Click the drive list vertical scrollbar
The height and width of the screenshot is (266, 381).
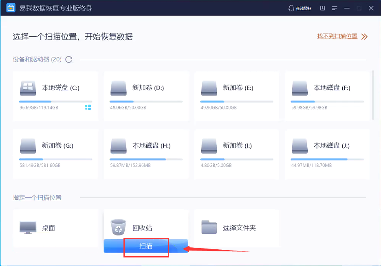[373, 95]
